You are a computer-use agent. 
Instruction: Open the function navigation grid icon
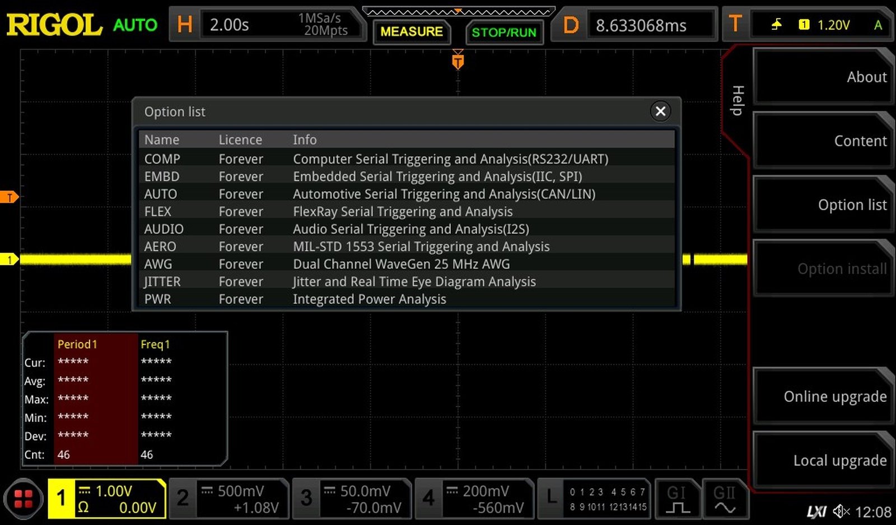point(23,499)
